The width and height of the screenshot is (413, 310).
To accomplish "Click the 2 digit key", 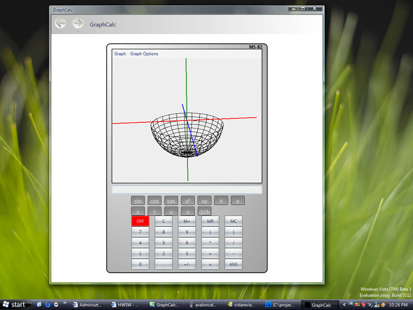I will (x=164, y=254).
